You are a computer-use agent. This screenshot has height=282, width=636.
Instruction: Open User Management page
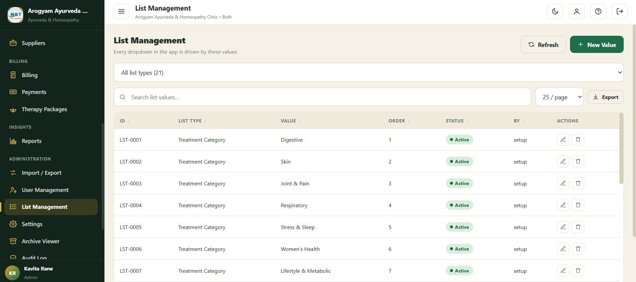51,190
